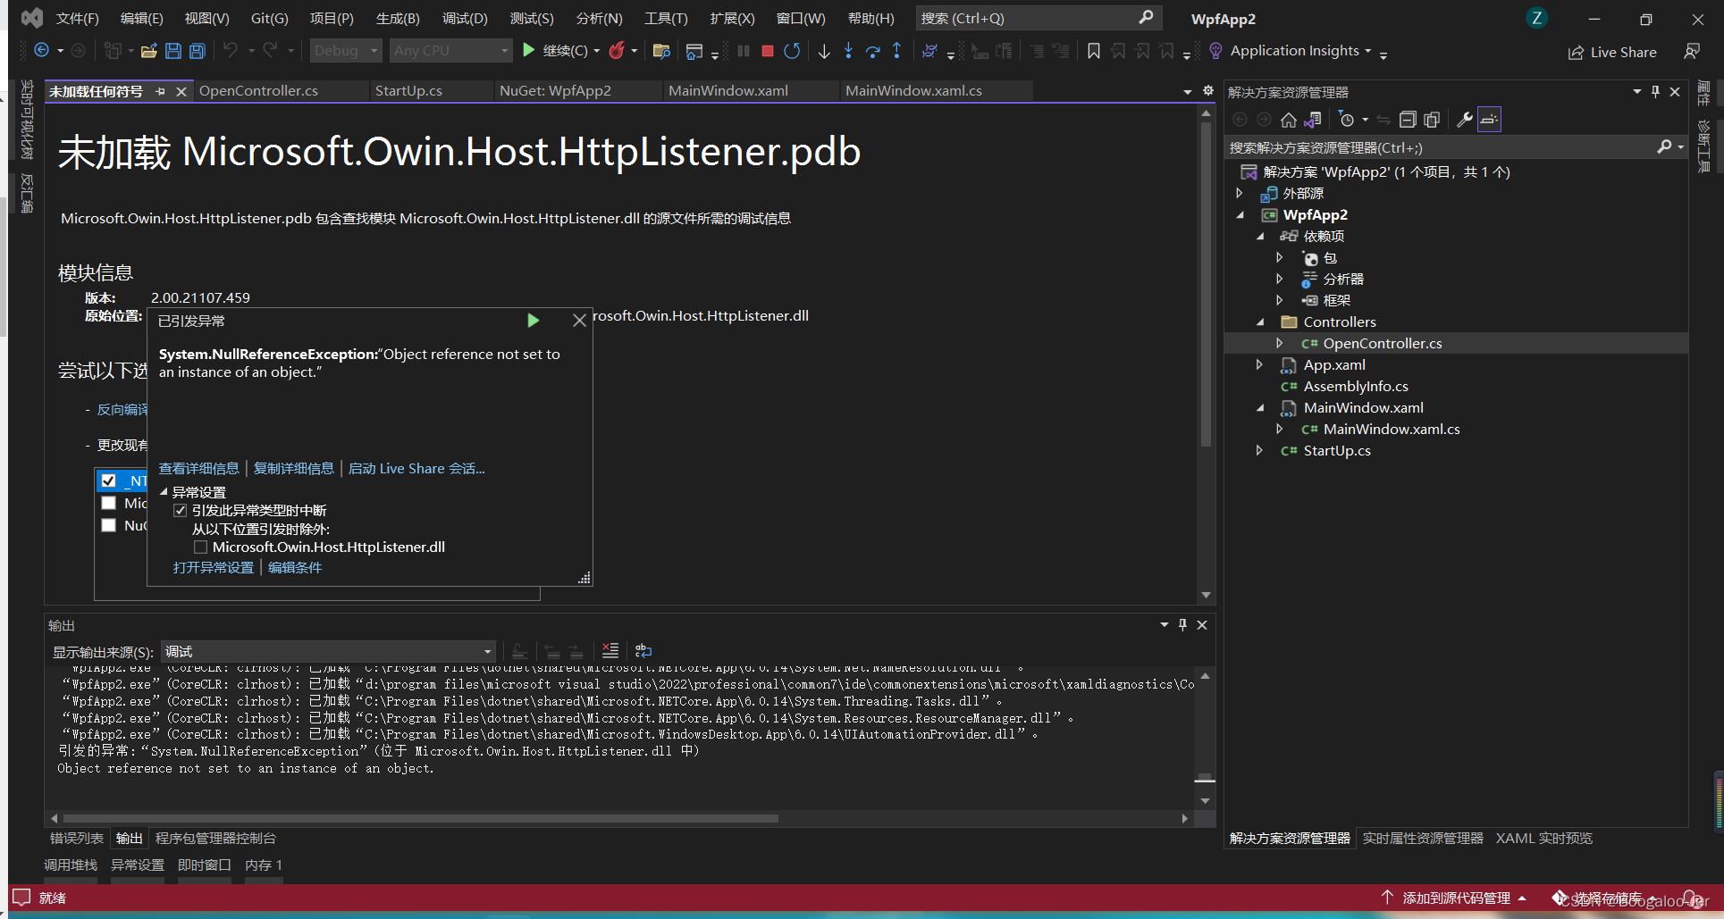Viewport: 1724px width, 919px height.
Task: Toggle a bookmark with the bookmark icon
Action: (x=1093, y=51)
